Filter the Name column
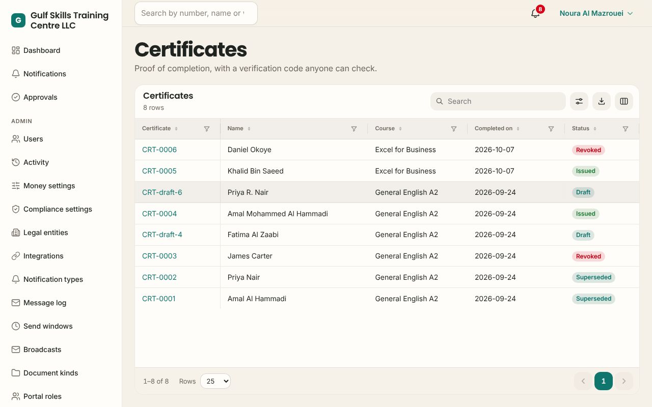652x407 pixels. [354, 129]
